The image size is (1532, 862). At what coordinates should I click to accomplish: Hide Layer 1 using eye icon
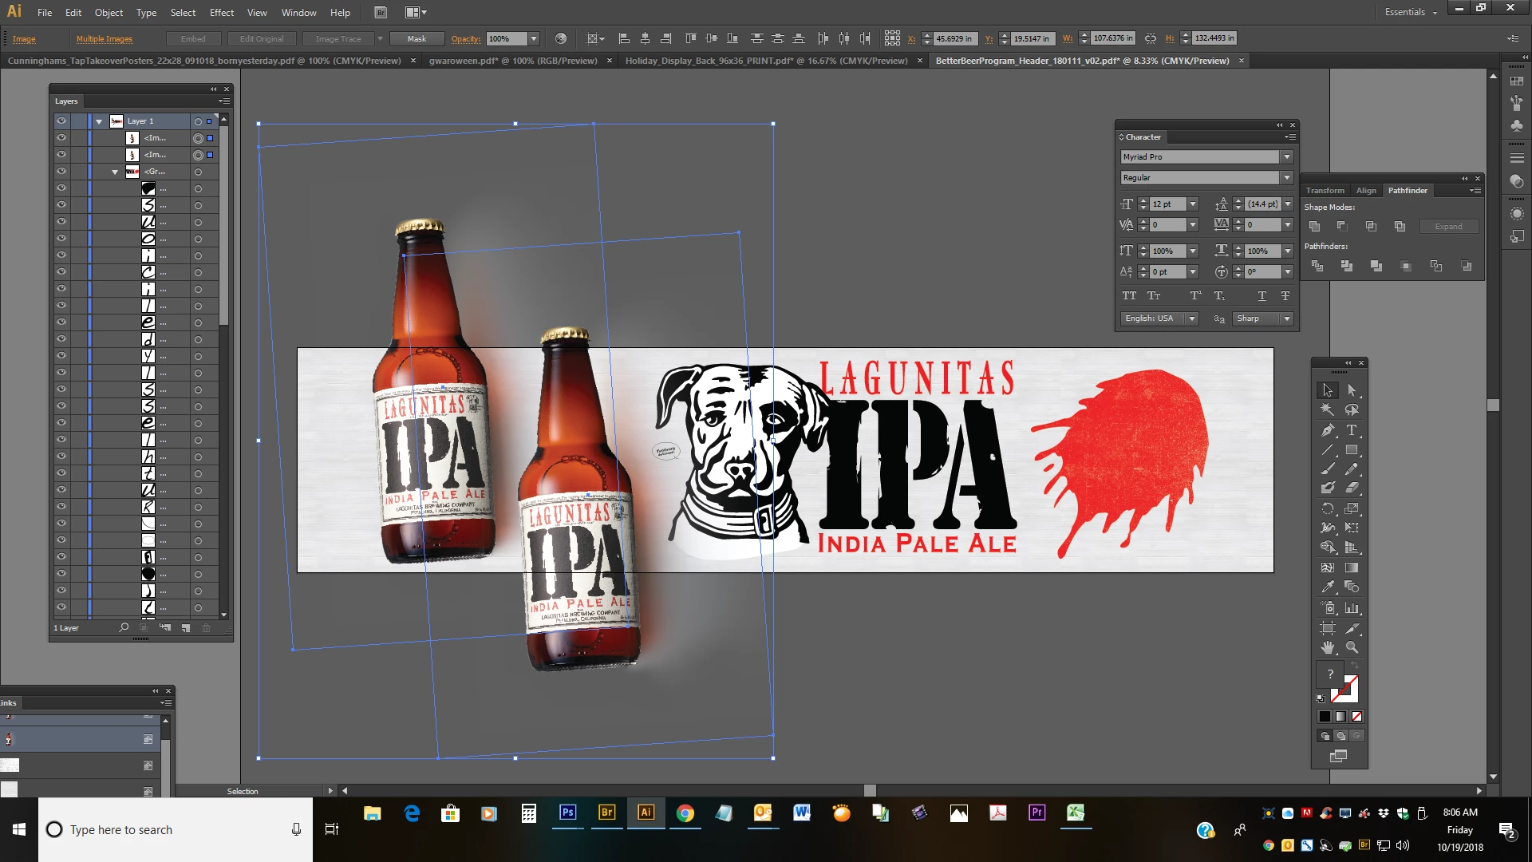pos(61,121)
